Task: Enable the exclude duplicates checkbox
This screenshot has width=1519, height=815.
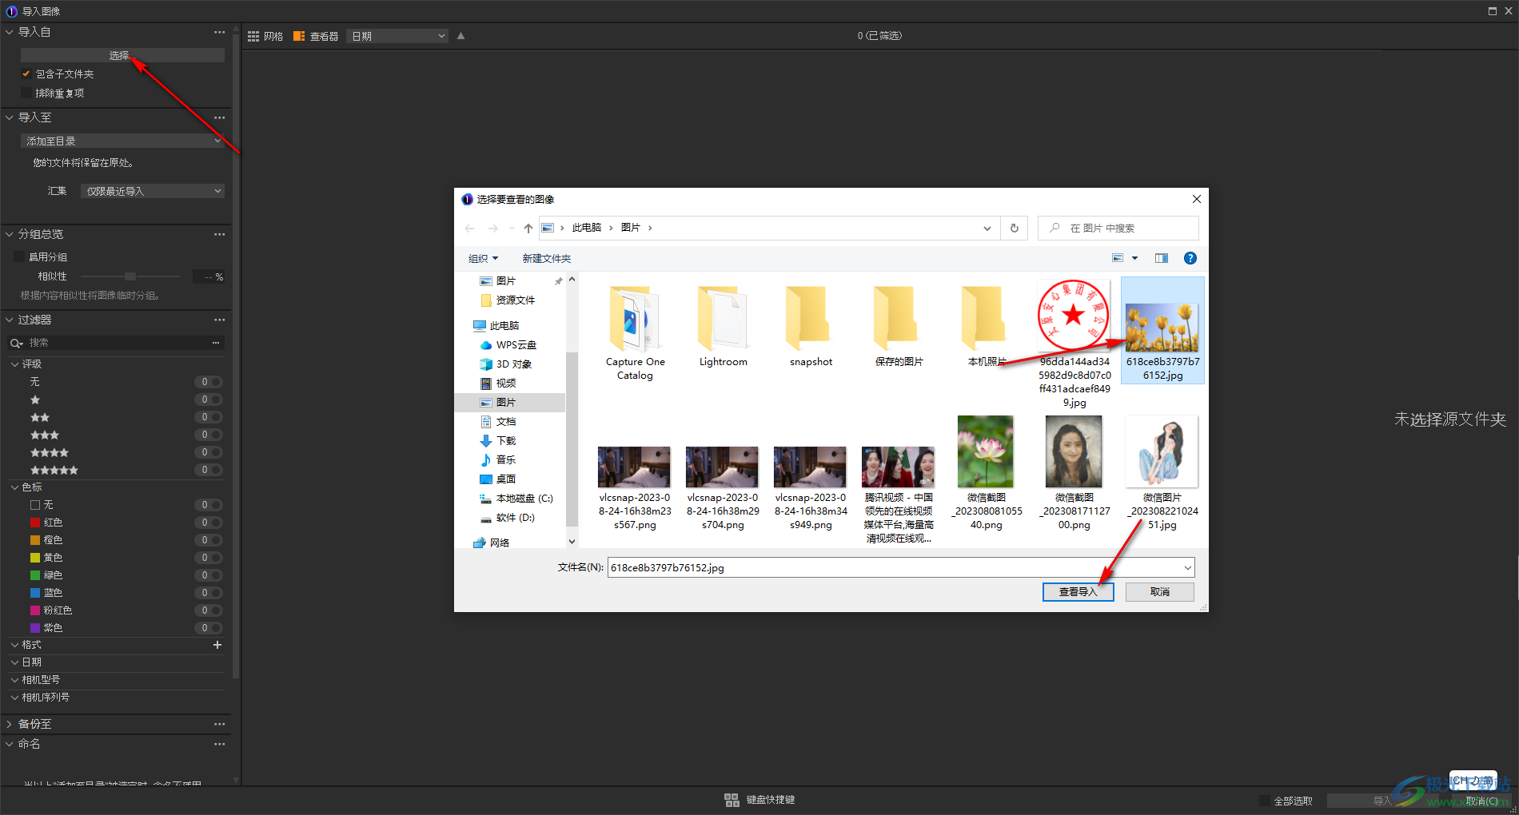Action: tap(26, 93)
